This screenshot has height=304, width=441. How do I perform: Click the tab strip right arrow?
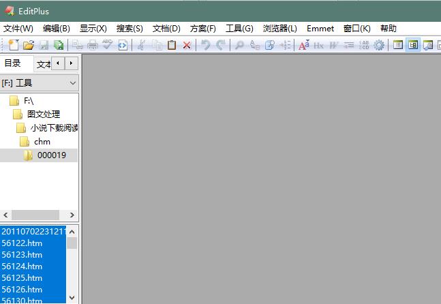pos(71,63)
